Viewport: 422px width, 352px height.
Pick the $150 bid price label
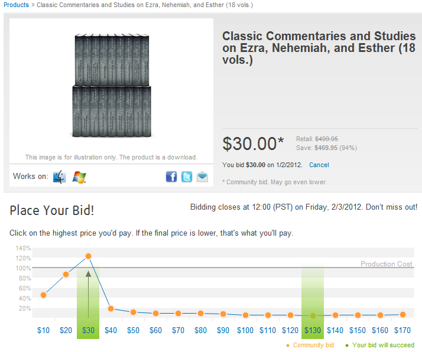358,330
